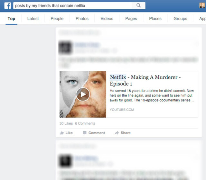The width and height of the screenshot is (206, 180).
Task: Open the Groups tab
Action: tap(180, 19)
